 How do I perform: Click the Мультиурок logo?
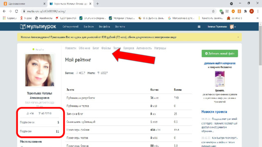tap(38, 27)
